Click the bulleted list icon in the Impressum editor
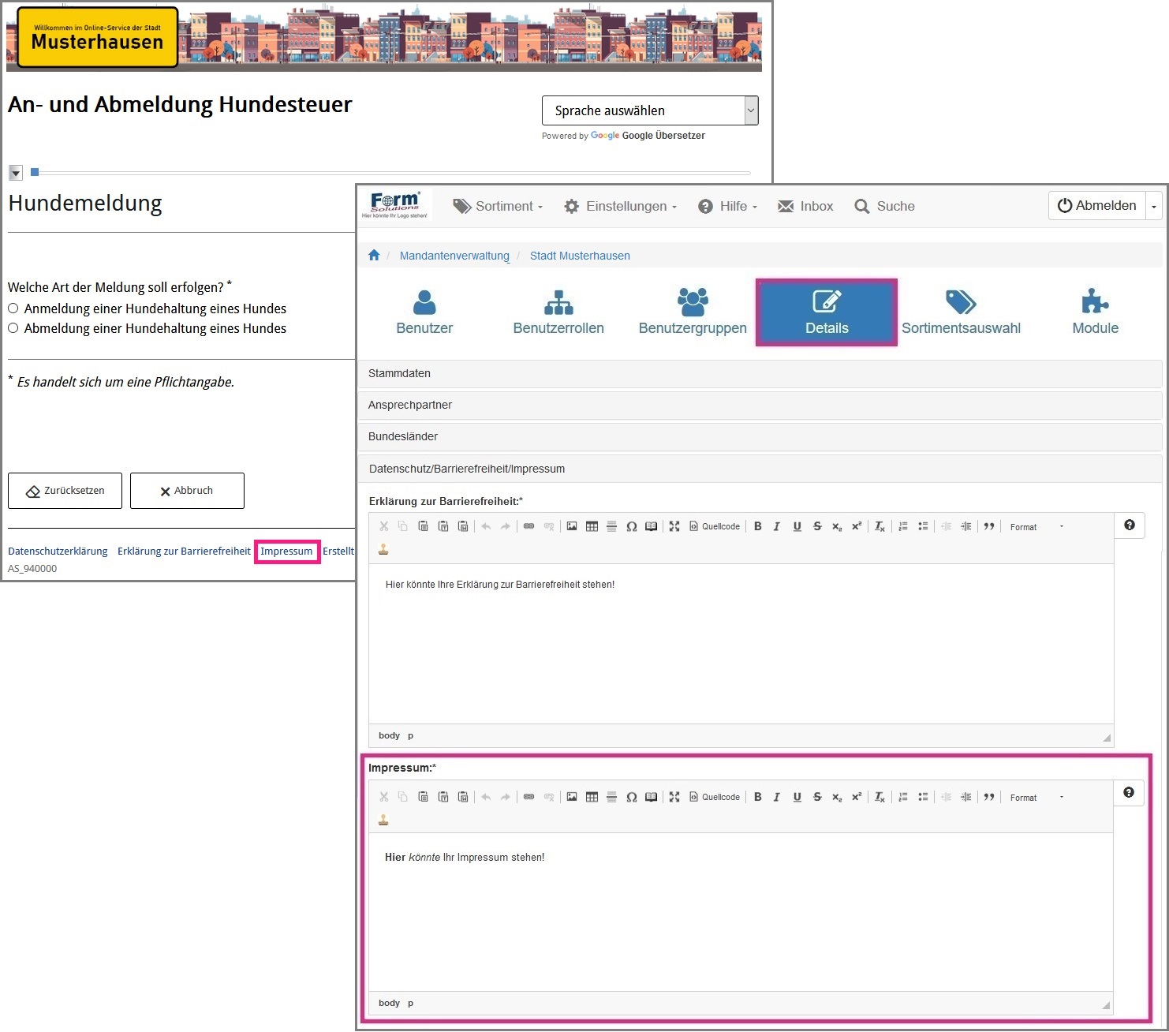 (x=923, y=797)
